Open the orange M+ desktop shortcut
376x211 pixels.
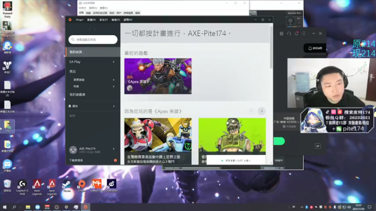tap(97, 186)
